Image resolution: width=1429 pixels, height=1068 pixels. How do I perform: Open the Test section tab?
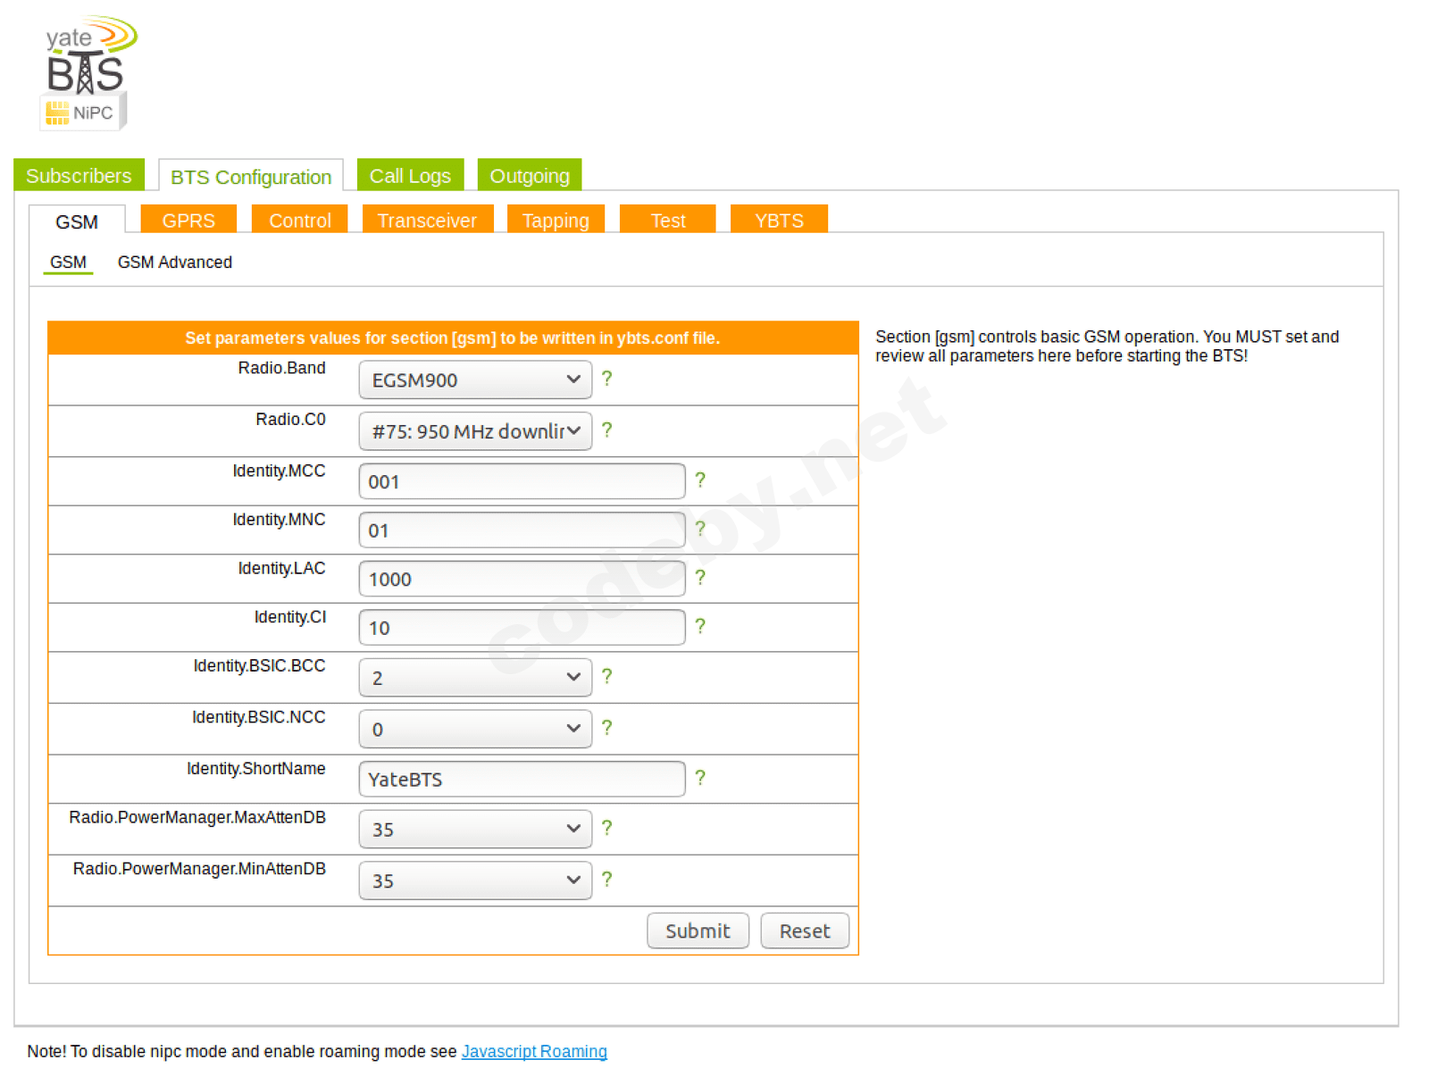click(x=668, y=220)
